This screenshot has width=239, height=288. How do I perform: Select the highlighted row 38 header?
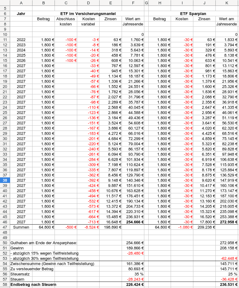(5, 180)
